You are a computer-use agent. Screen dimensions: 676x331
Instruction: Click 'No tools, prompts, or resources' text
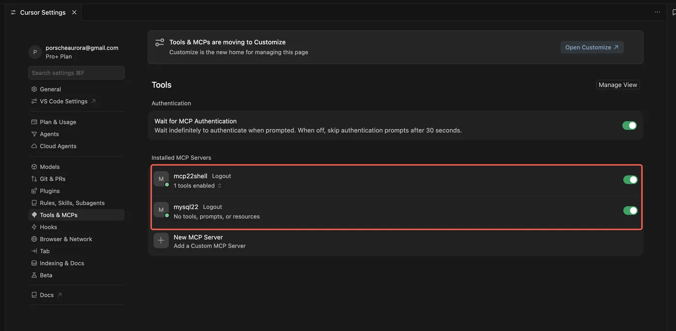tap(217, 216)
